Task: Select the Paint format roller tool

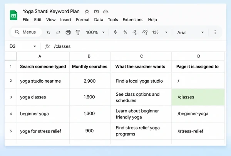Action: pos(78,32)
